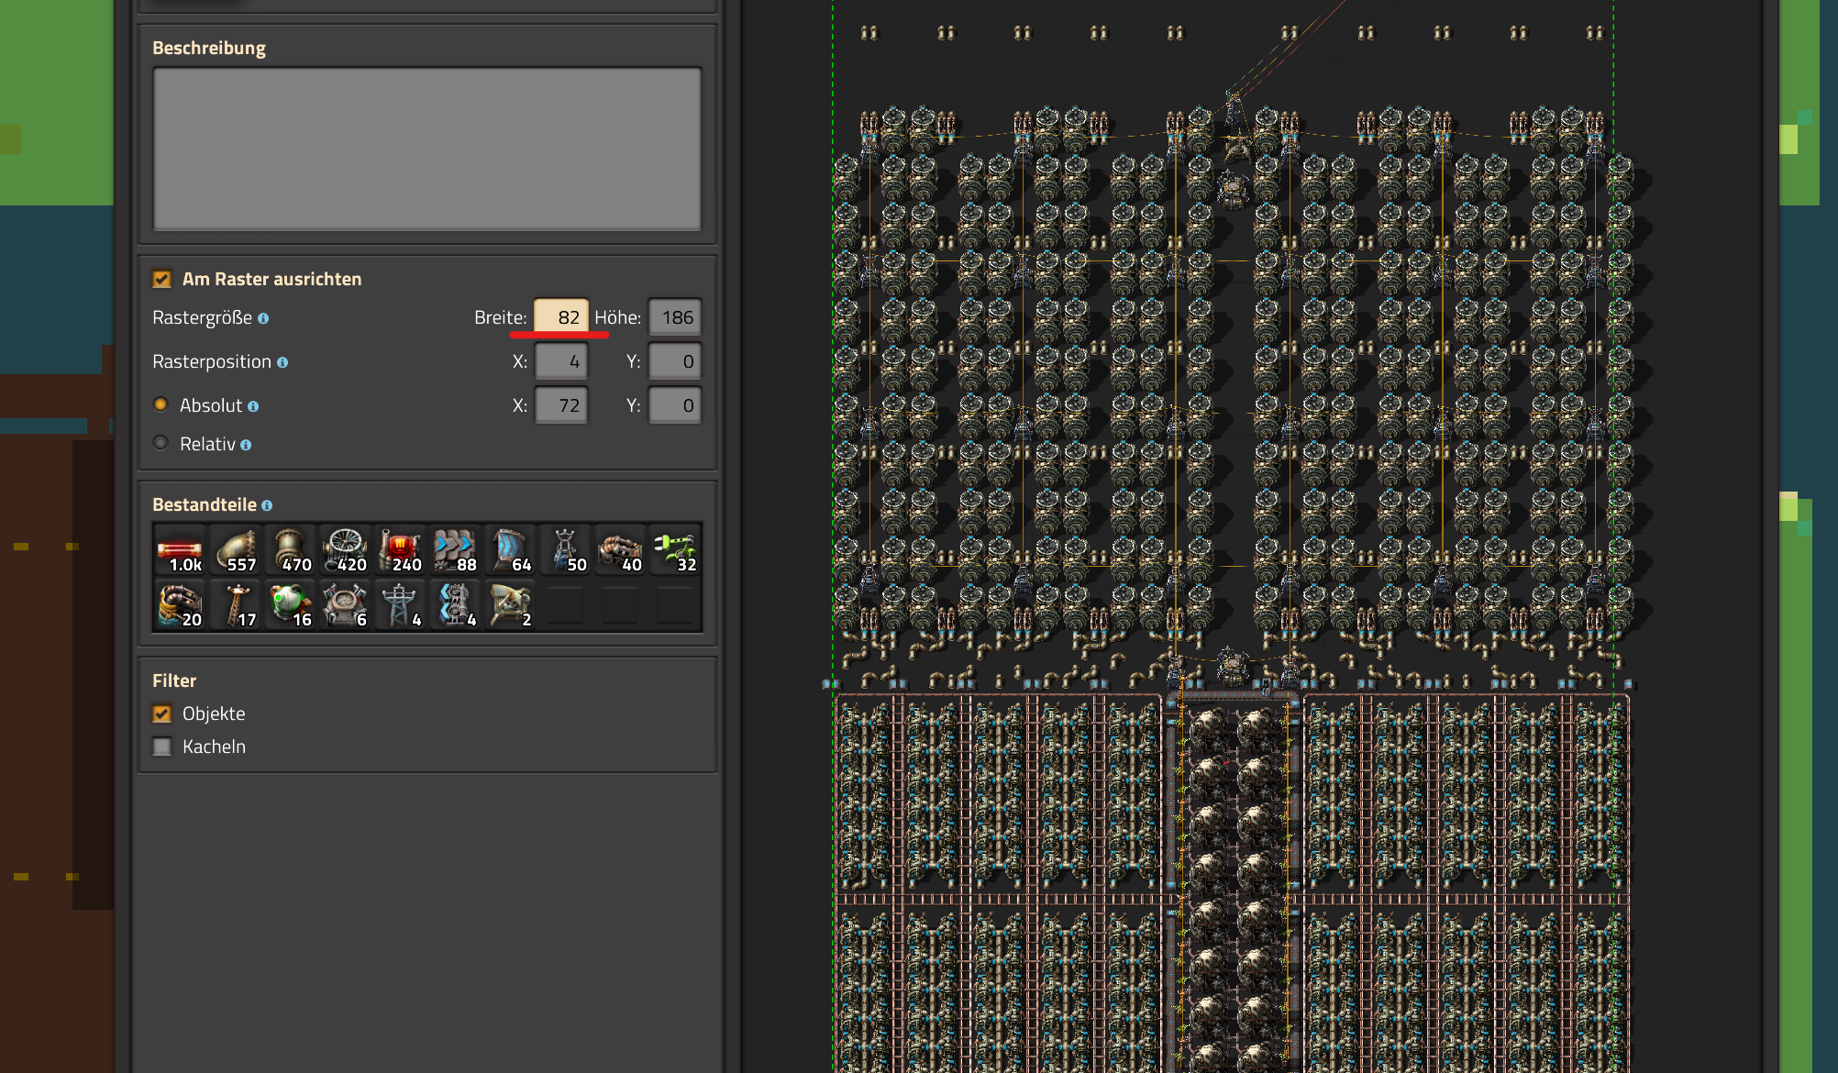Image resolution: width=1838 pixels, height=1073 pixels.
Task: Select the Relativ radio button
Action: (161, 443)
